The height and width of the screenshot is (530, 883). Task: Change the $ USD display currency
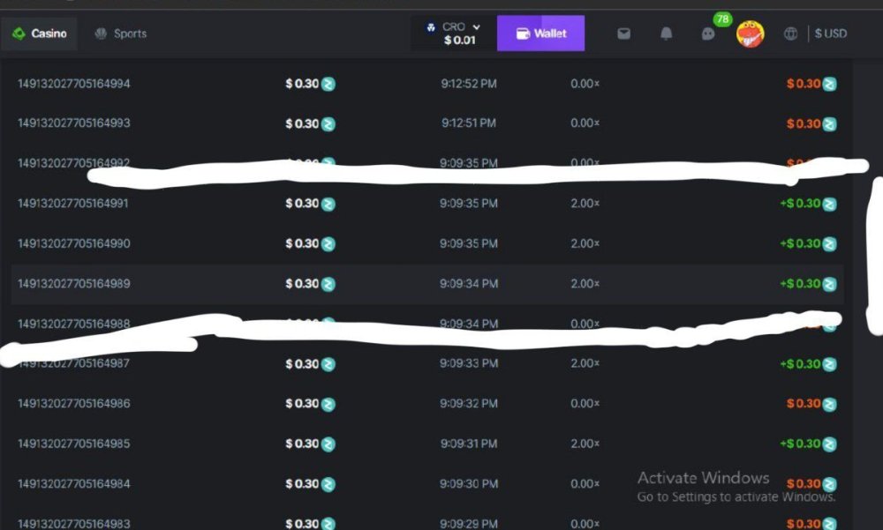coord(830,34)
